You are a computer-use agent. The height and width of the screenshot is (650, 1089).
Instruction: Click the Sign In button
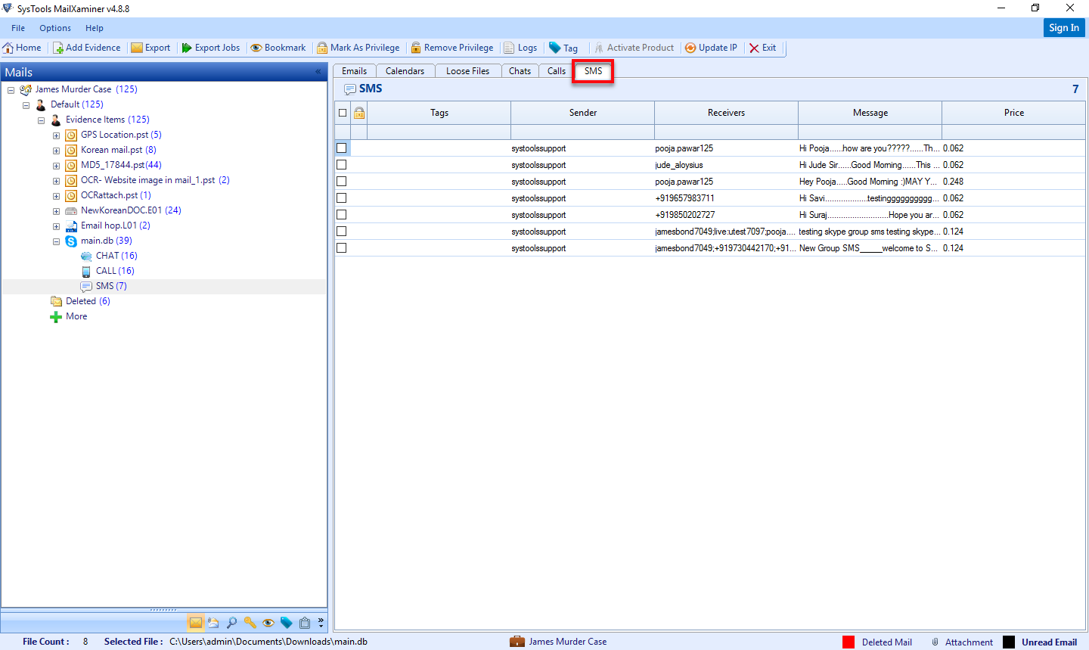pos(1063,27)
